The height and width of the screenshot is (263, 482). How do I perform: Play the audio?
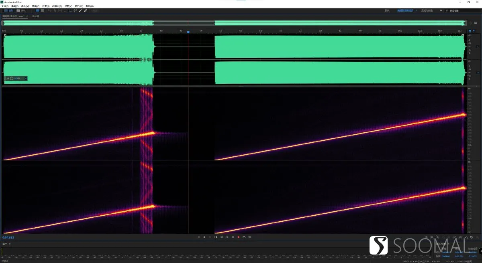204,237
